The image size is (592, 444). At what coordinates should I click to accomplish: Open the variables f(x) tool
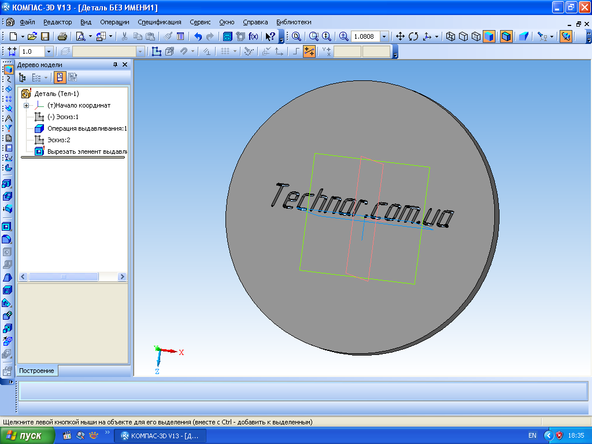tap(253, 36)
